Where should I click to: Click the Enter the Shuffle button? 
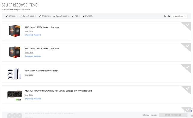[x=173, y=115]
